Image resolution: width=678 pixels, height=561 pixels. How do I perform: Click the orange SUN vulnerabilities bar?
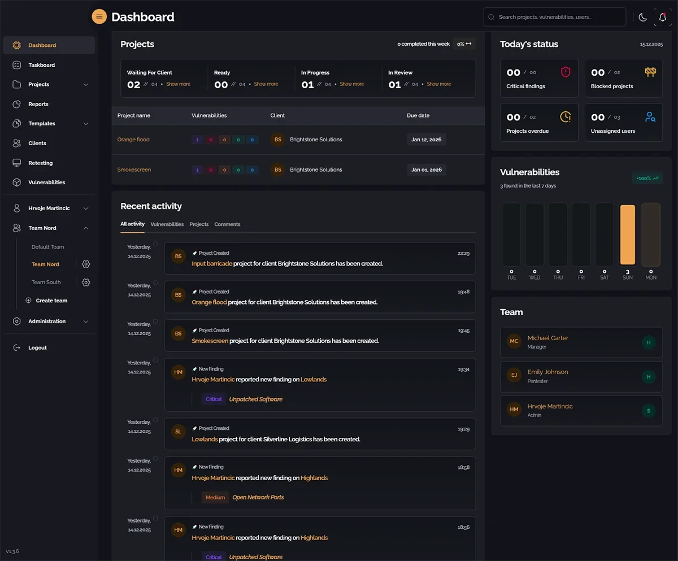(627, 234)
